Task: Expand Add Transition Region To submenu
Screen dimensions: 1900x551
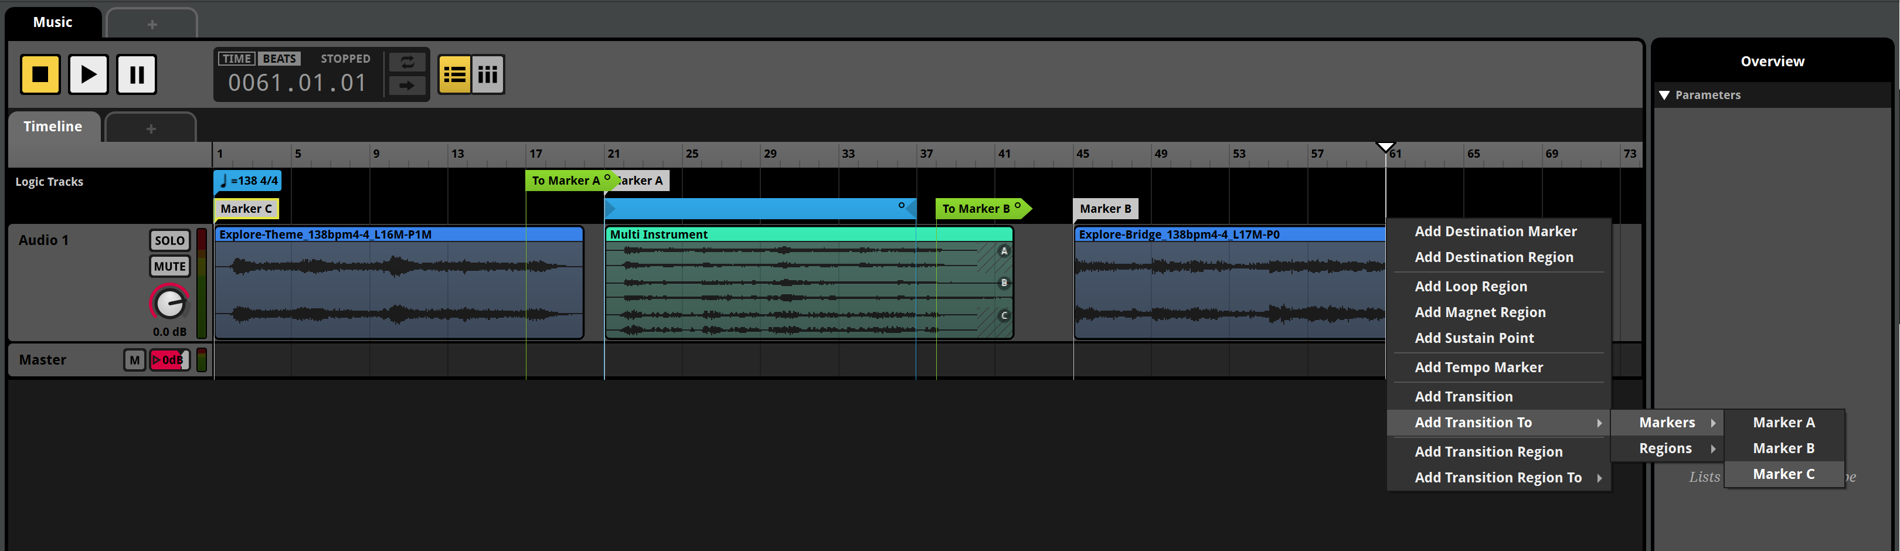Action: [1498, 478]
